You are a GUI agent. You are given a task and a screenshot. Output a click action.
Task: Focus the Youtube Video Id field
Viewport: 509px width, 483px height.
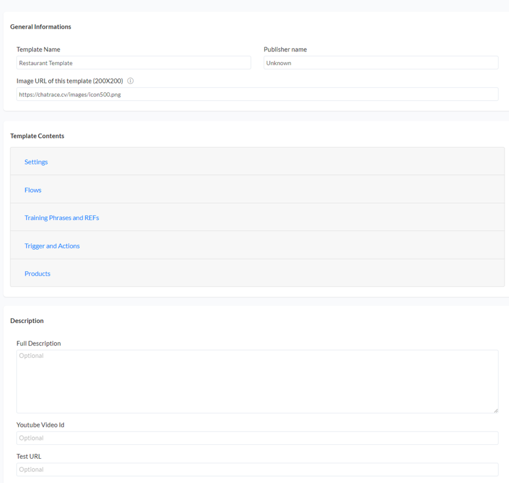click(257, 438)
